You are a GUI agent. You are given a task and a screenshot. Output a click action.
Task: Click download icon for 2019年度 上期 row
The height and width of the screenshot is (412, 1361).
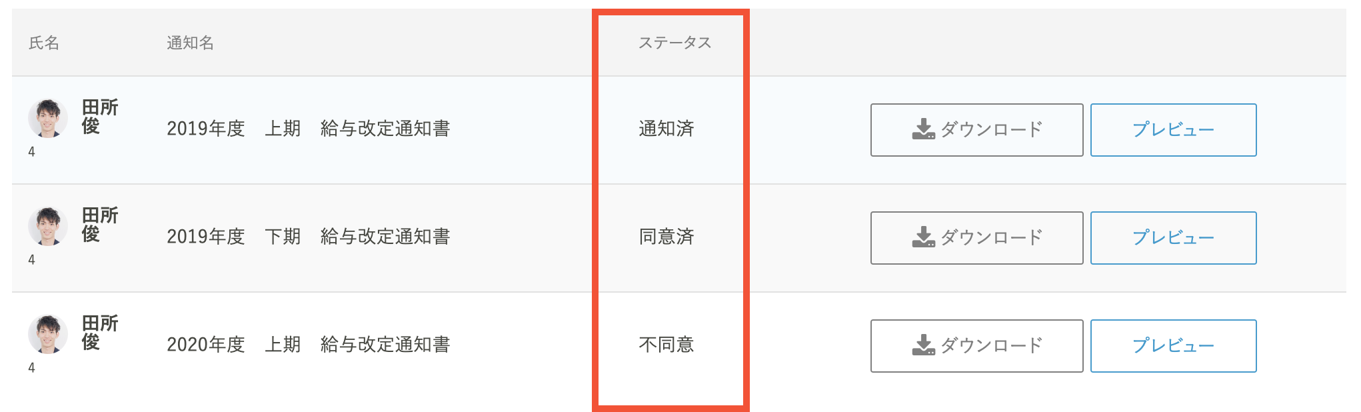(x=923, y=129)
